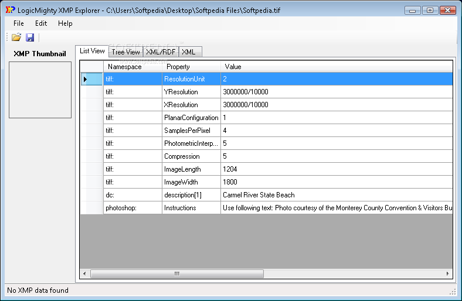This screenshot has width=462, height=301.
Task: Click the SamplesPerPixel value 4
Action: point(337,131)
